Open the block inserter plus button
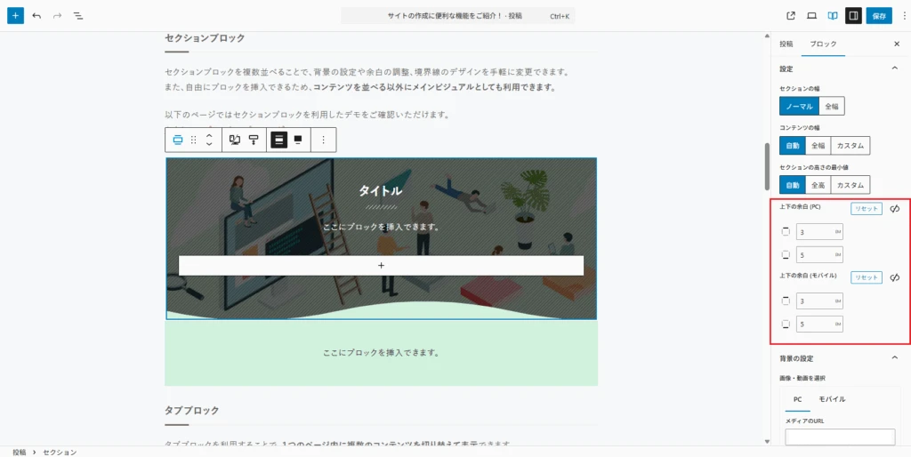 point(16,16)
